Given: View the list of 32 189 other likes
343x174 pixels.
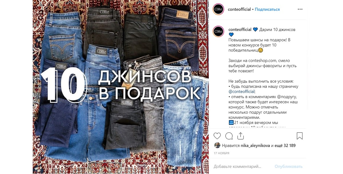Looking at the screenshot, I should pyautogui.click(x=285, y=145).
